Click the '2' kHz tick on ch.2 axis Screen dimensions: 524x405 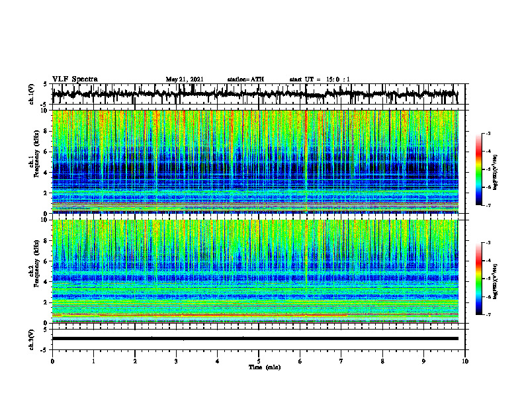[x=46, y=302]
